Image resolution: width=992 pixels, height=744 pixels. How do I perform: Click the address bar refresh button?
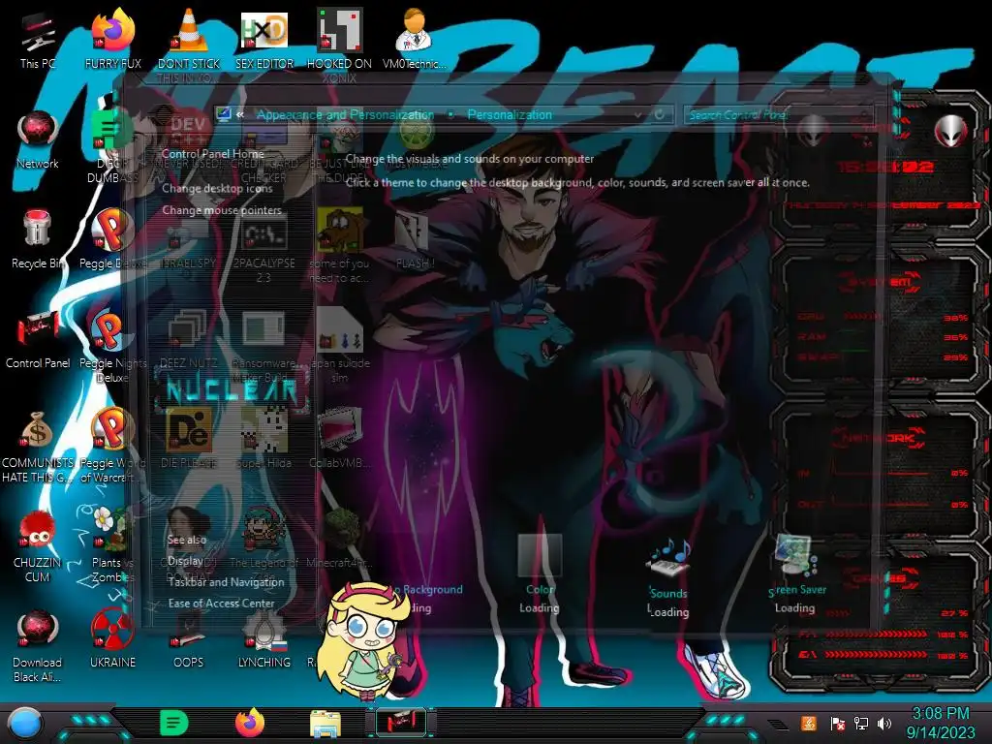tap(659, 114)
